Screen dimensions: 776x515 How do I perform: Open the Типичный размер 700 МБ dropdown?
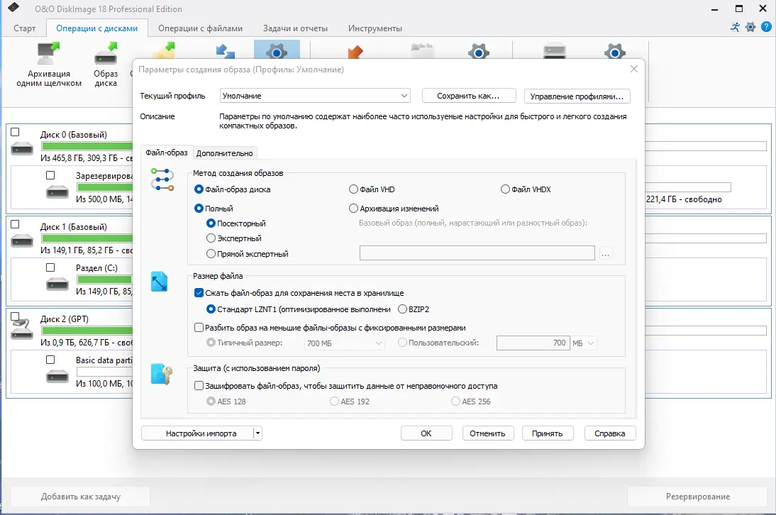point(345,343)
